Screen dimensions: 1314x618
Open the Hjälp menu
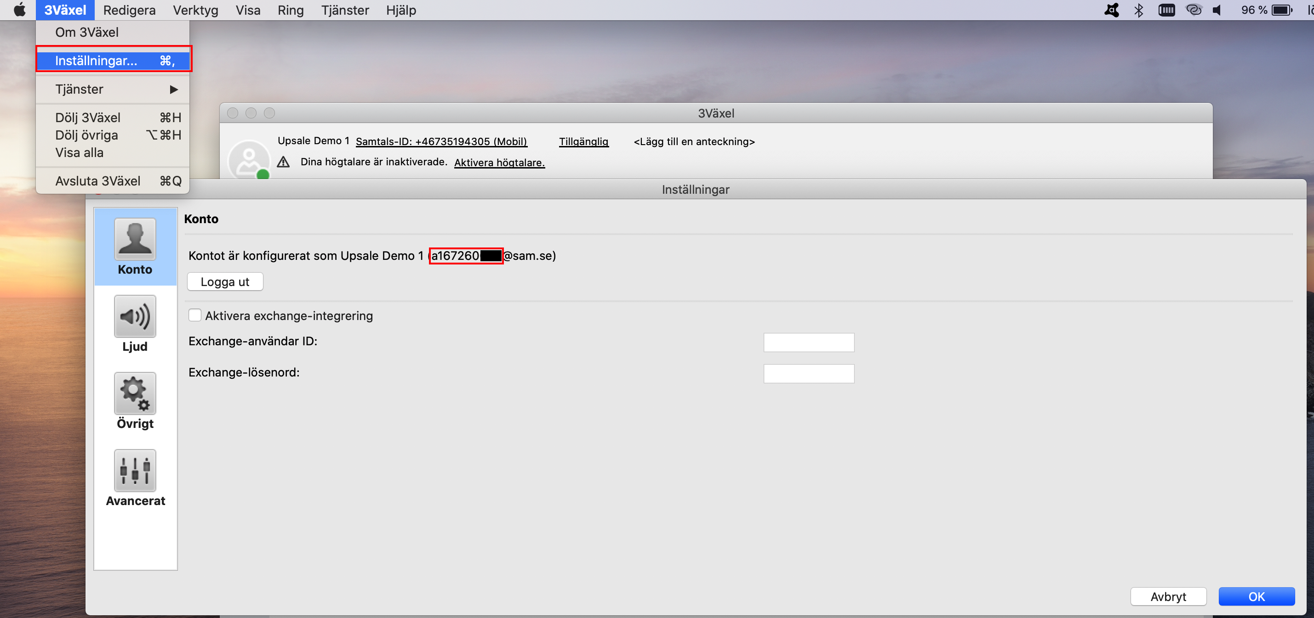click(401, 10)
